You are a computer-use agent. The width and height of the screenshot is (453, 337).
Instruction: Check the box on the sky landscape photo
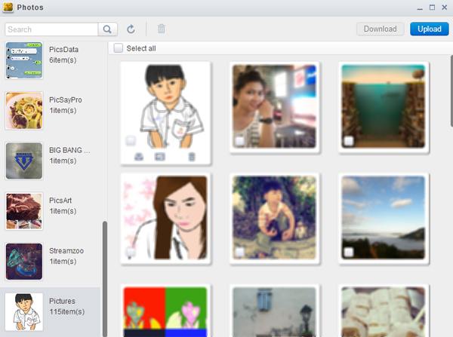click(x=349, y=252)
